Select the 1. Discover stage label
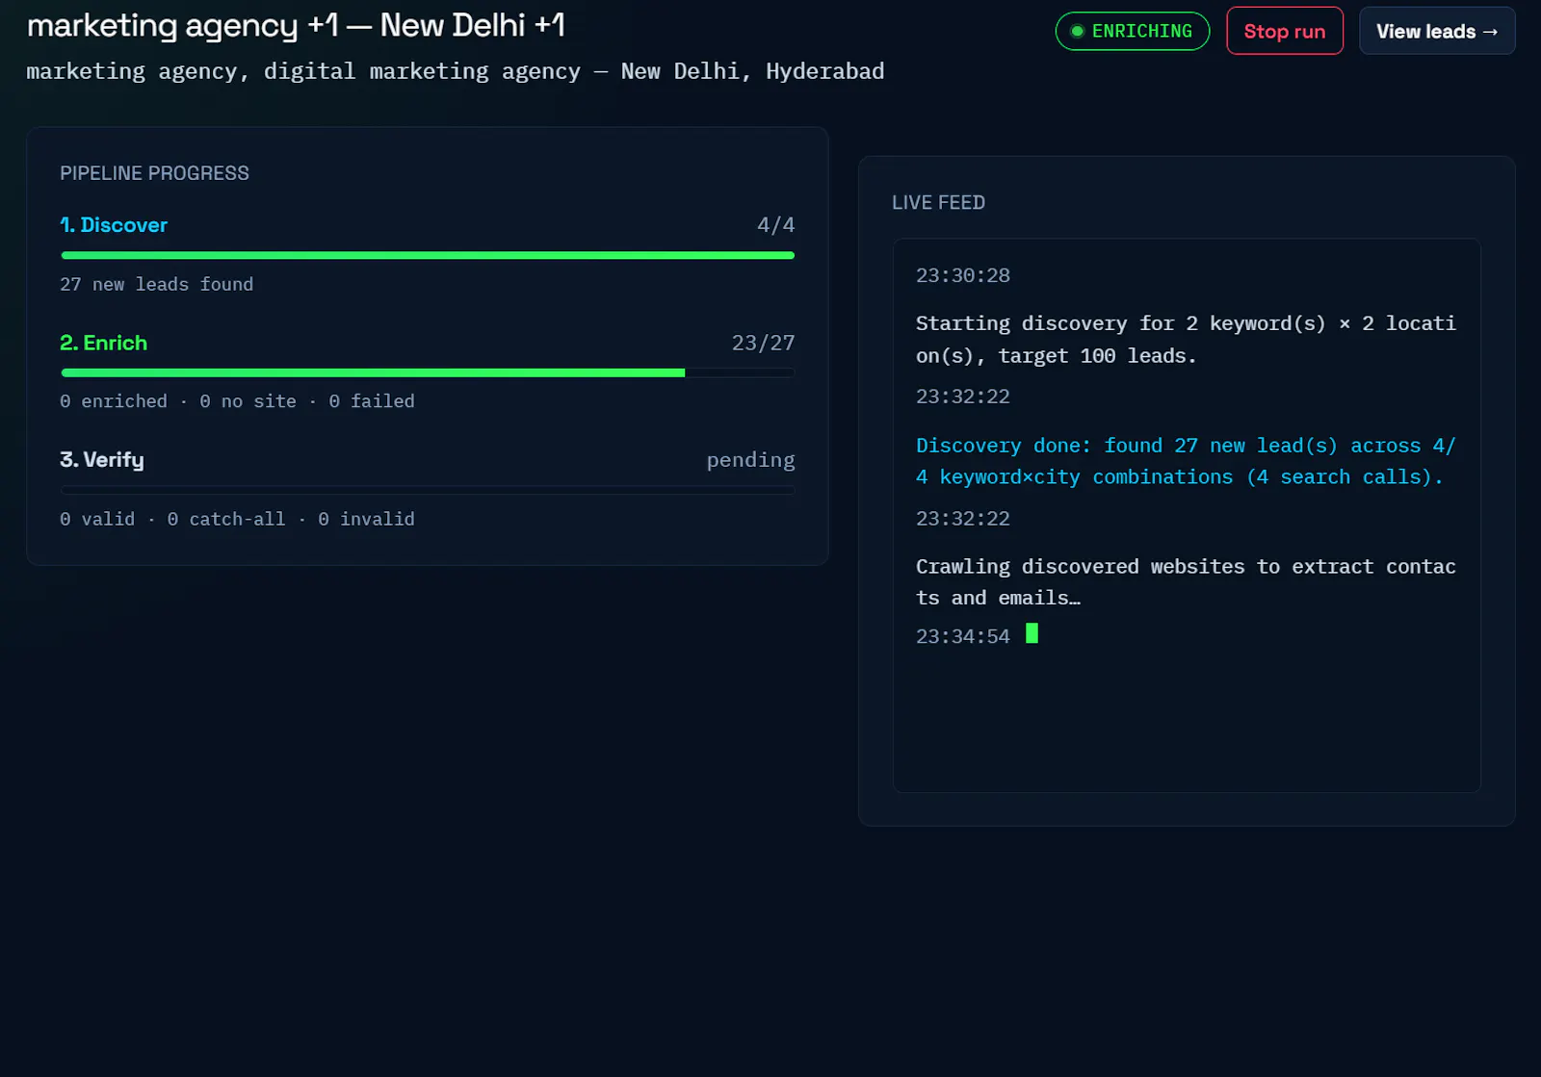The width and height of the screenshot is (1541, 1077). [x=114, y=225]
